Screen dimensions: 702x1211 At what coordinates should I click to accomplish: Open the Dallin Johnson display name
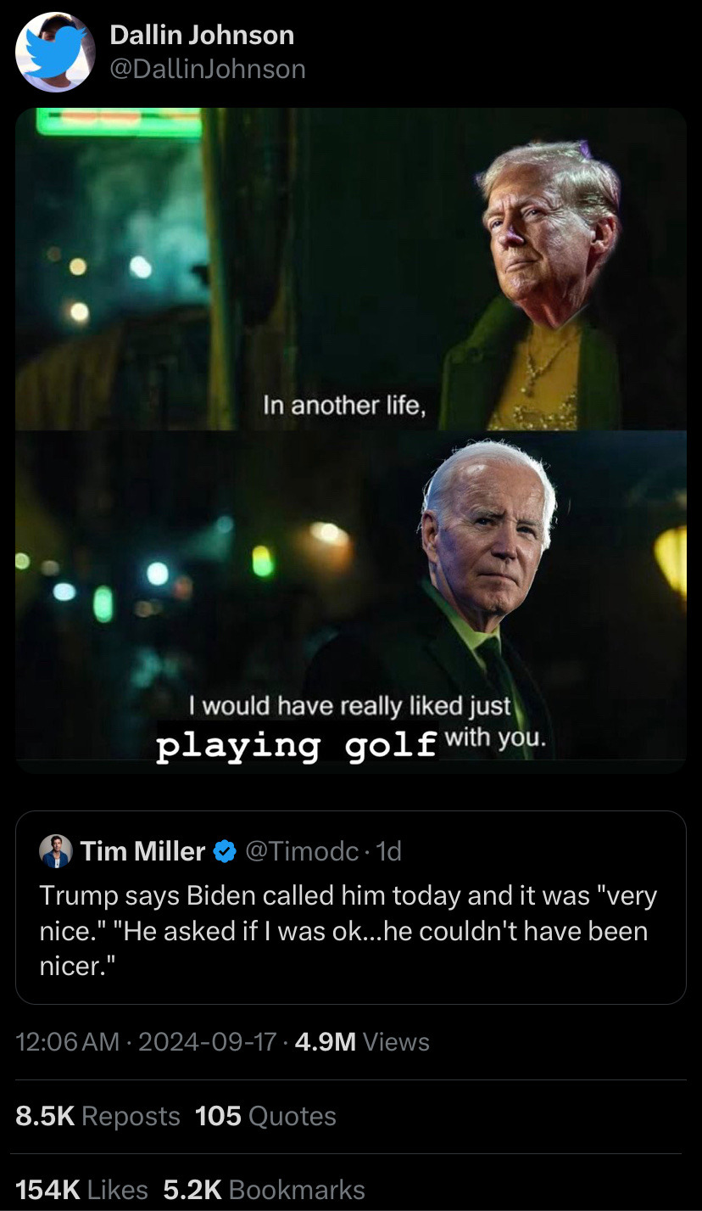point(203,35)
